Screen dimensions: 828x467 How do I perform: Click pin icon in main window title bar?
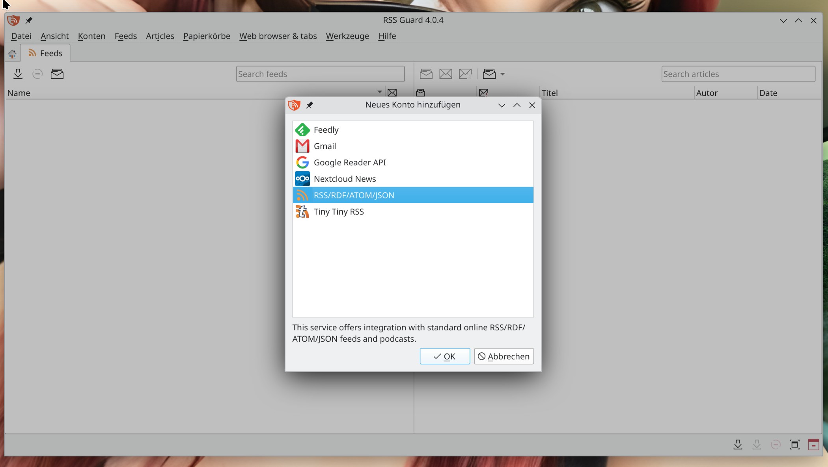[29, 20]
